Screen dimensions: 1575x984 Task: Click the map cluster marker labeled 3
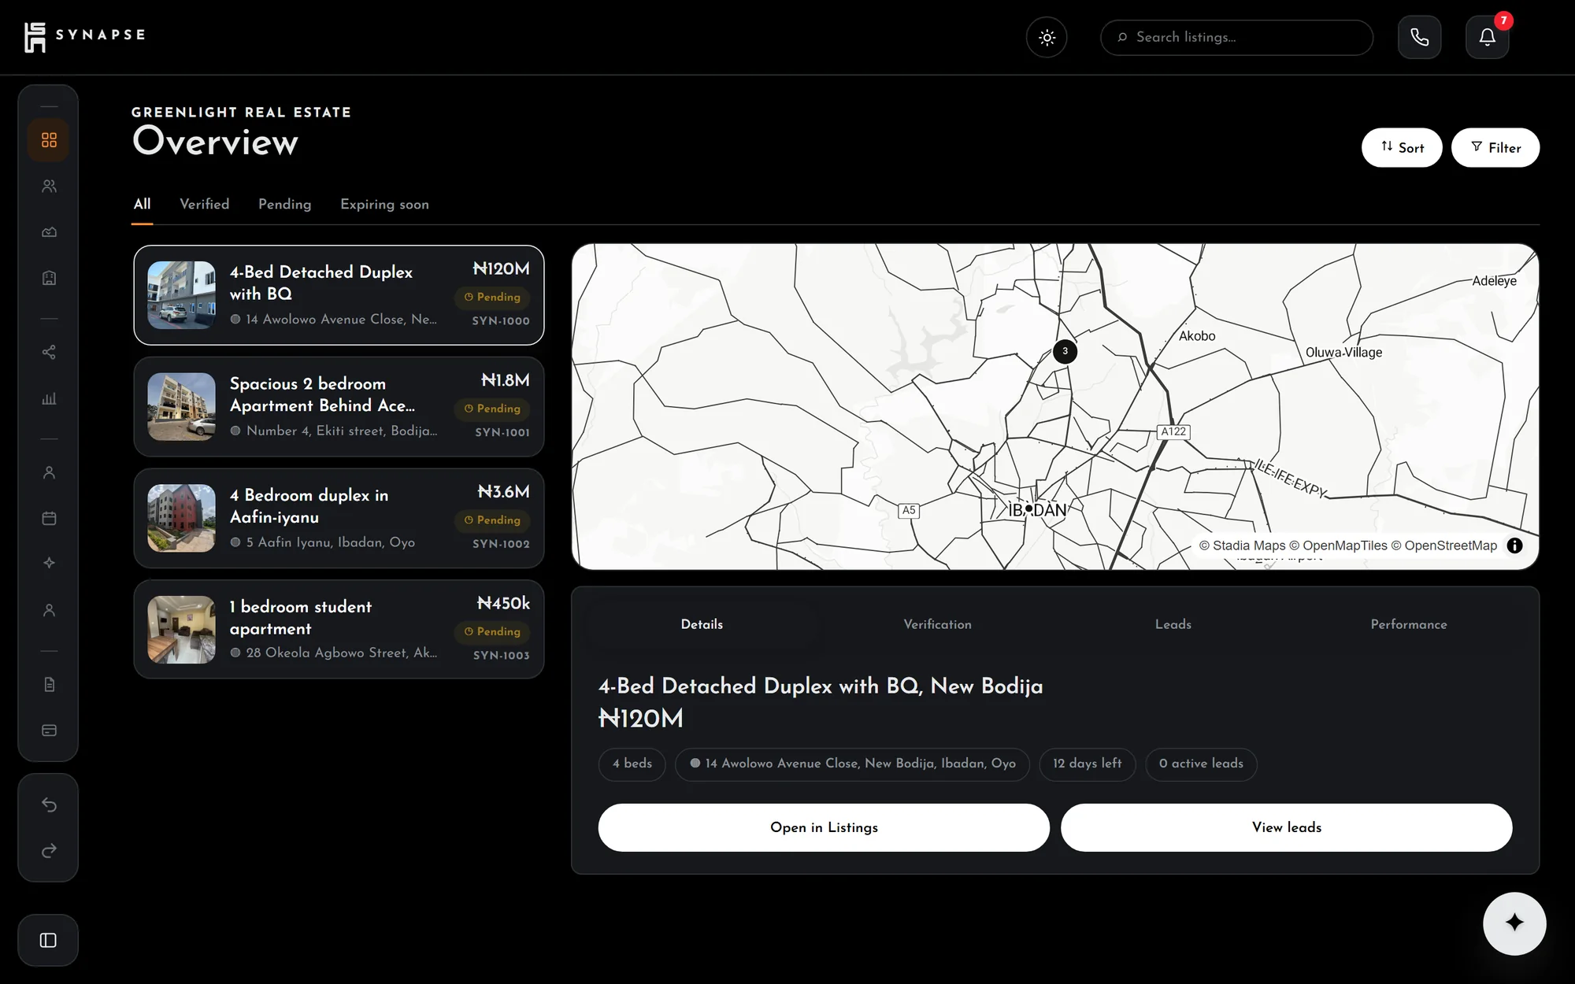(1065, 351)
